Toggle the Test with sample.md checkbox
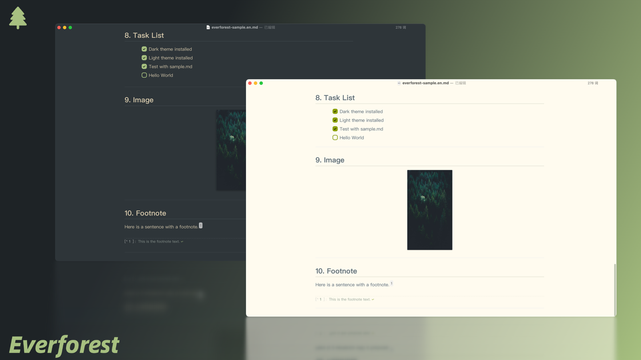Screen dimensions: 641x360 [x=335, y=129]
